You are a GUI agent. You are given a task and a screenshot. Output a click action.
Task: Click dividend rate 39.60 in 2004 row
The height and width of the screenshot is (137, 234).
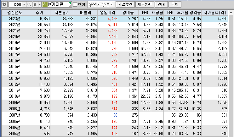pos(158,134)
